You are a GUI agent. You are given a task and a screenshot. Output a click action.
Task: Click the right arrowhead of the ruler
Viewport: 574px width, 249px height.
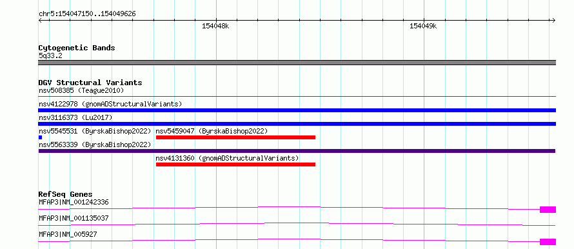554,20
